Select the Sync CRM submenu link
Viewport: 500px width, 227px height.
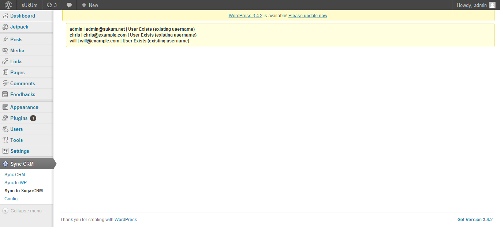(15, 175)
